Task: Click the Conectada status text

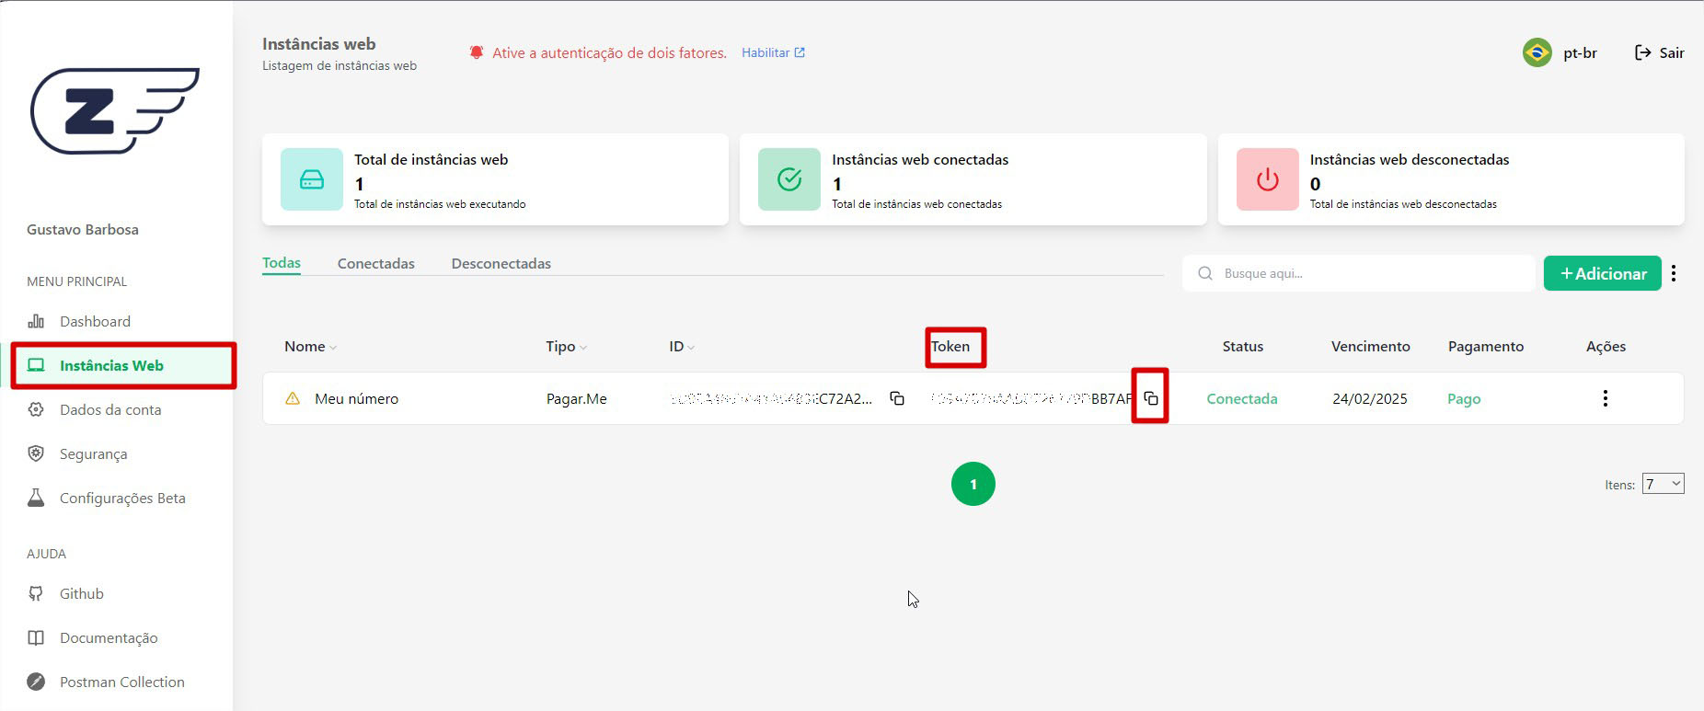Action: click(x=1242, y=398)
